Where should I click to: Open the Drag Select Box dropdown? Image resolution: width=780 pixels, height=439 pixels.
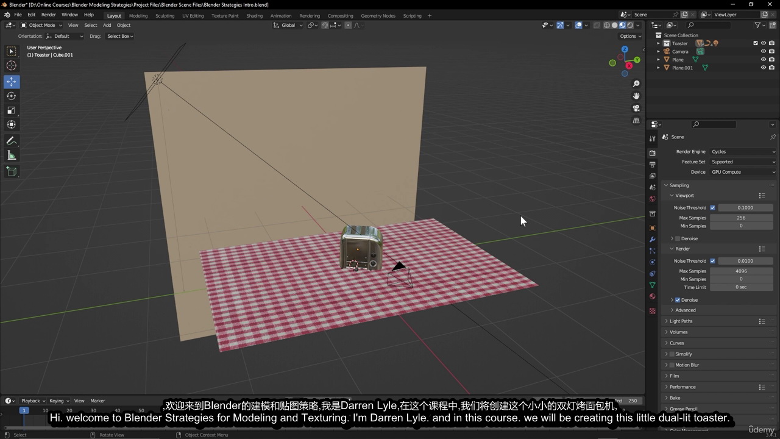tap(120, 36)
